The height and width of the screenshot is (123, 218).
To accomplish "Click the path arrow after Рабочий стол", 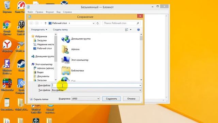I will [69, 23].
